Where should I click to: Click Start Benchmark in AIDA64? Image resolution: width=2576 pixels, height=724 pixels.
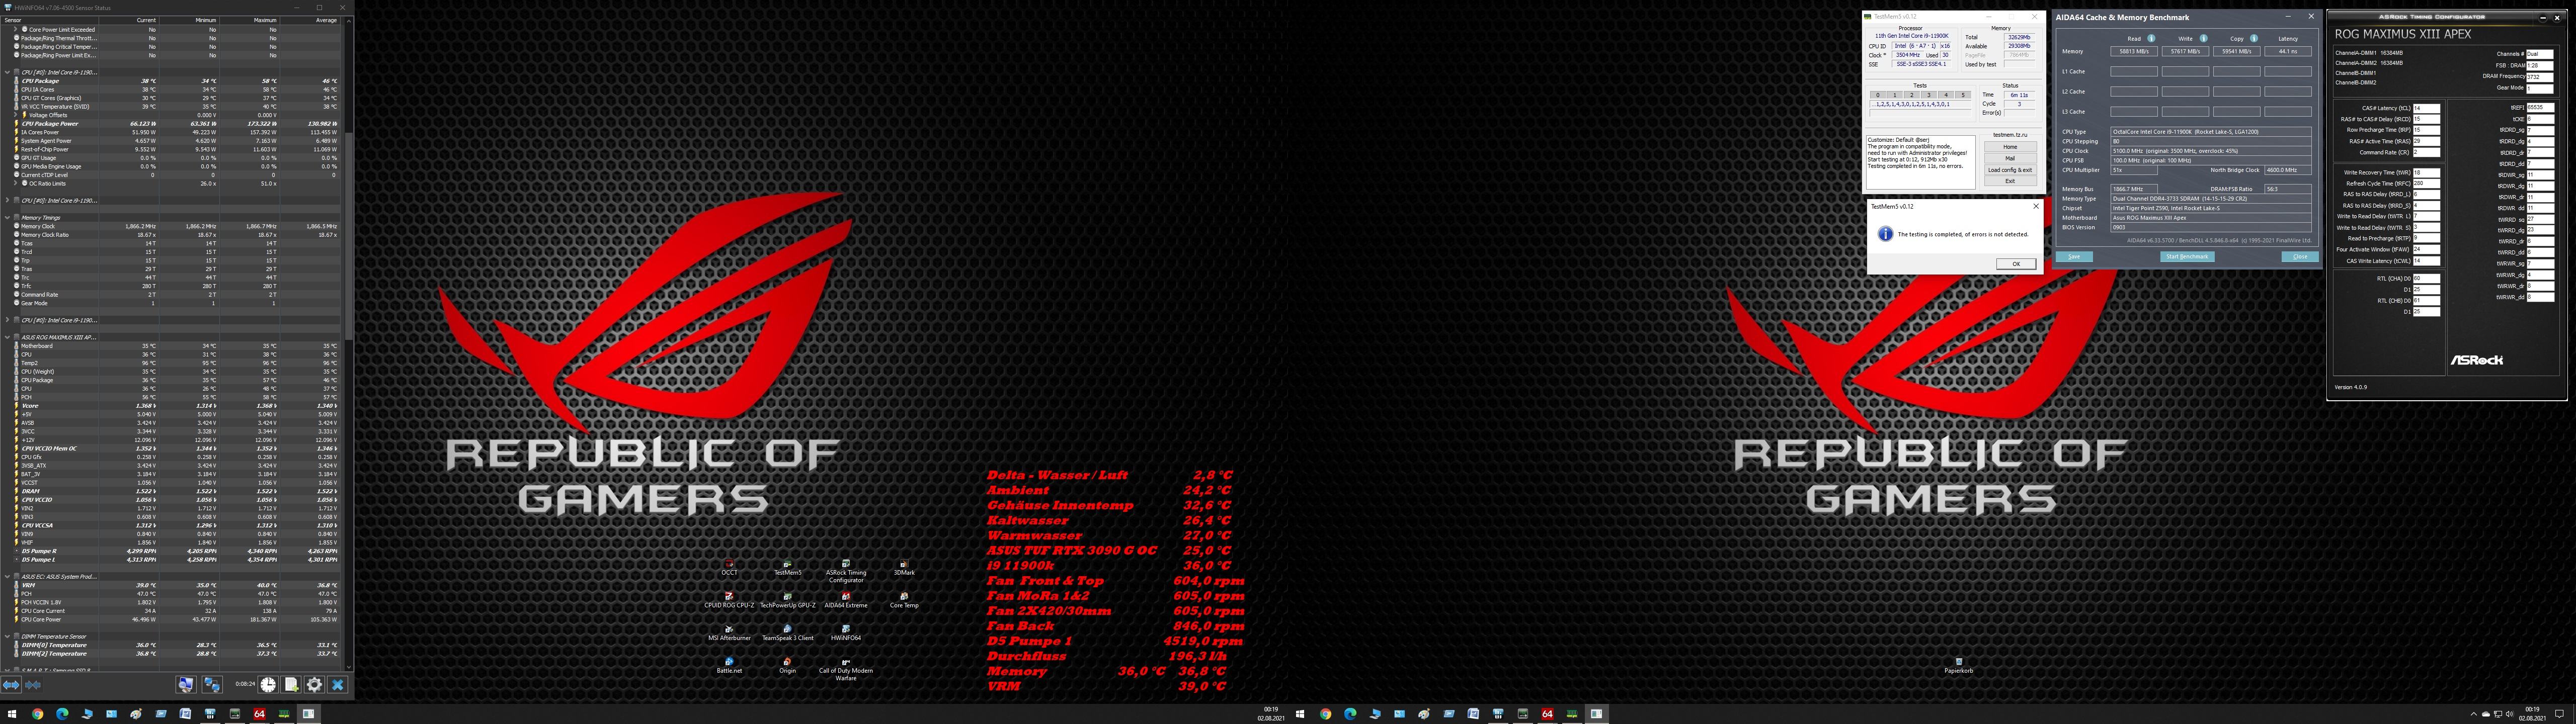pos(2187,257)
